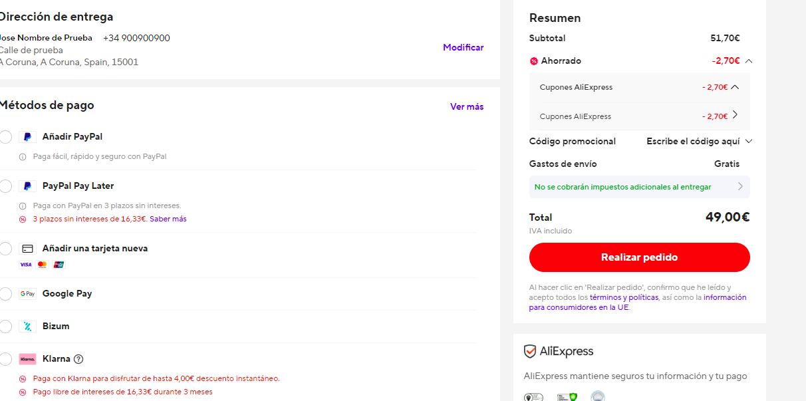
Task: Click the UnionPay card logo
Action: pos(59,265)
